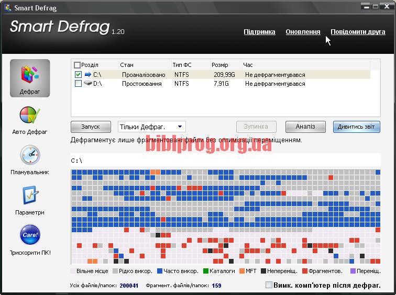Check the C:\ partition checkbox
396x295 pixels.
click(x=78, y=75)
